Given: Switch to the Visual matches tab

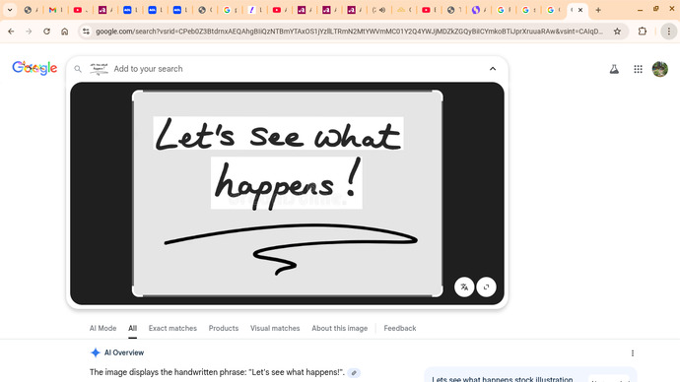Looking at the screenshot, I should tap(275, 328).
